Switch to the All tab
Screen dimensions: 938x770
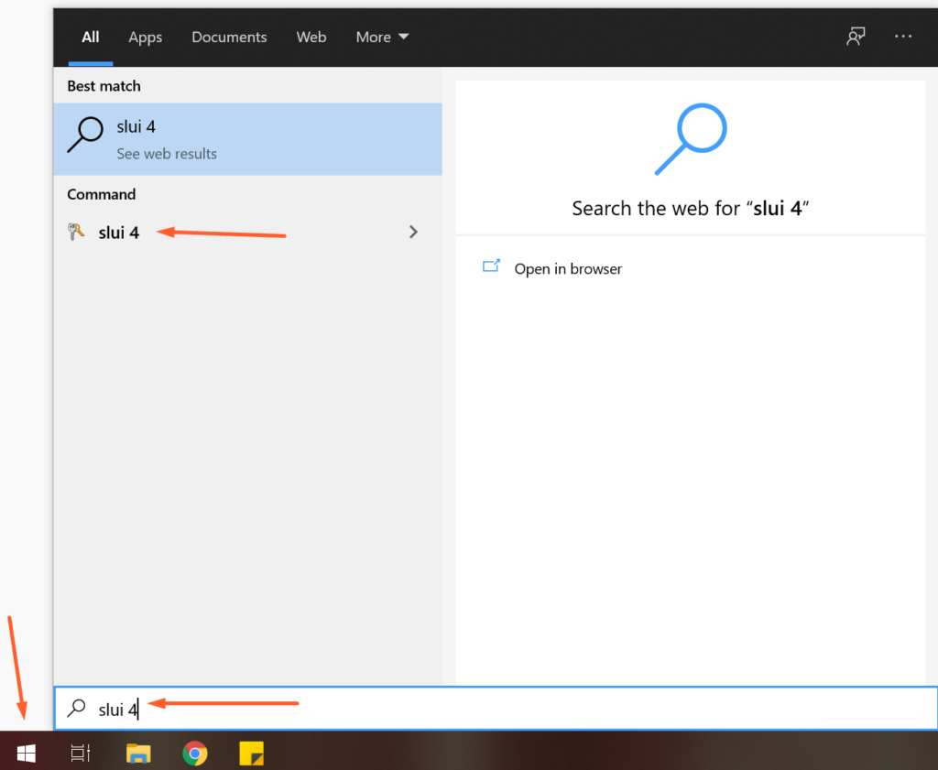tap(91, 37)
